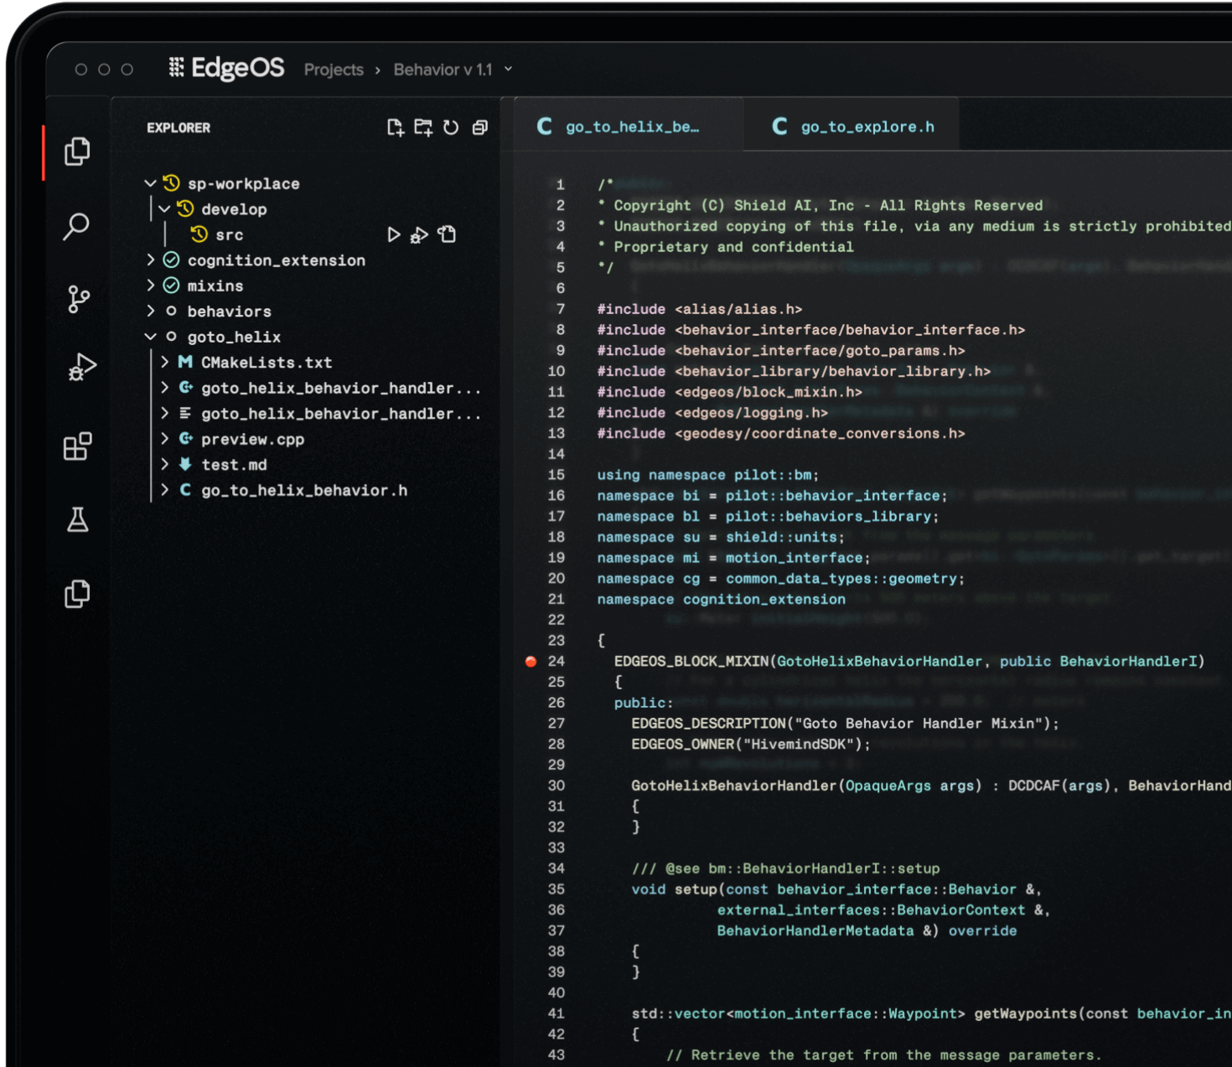This screenshot has width=1232, height=1067.
Task: Open the Source Control branch icon
Action: (x=78, y=299)
